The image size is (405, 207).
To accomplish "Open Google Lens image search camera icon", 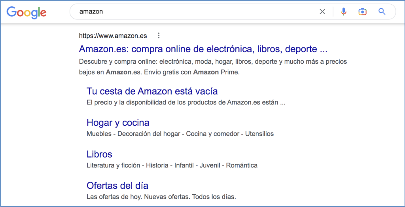I will click(x=363, y=11).
